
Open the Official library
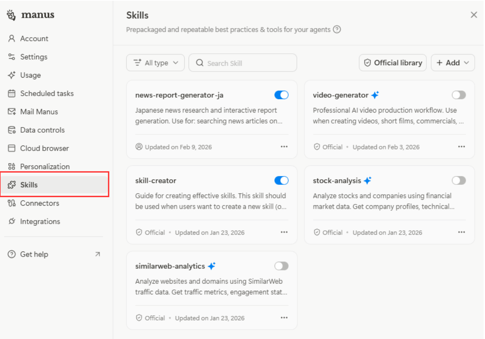393,63
